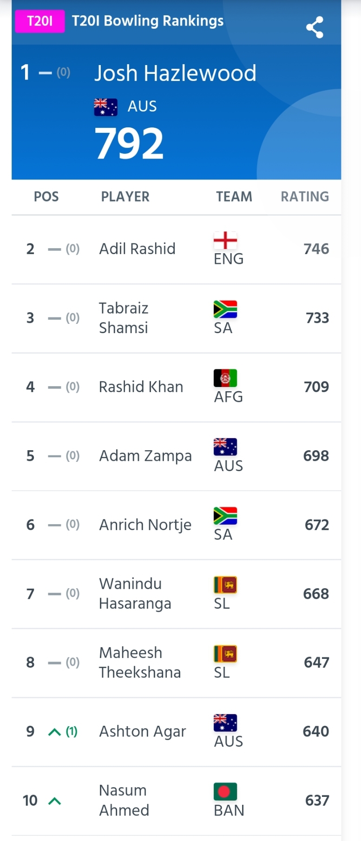361x841 pixels.
Task: Click Australia flag in Adam Zampa row
Action: pos(225,447)
